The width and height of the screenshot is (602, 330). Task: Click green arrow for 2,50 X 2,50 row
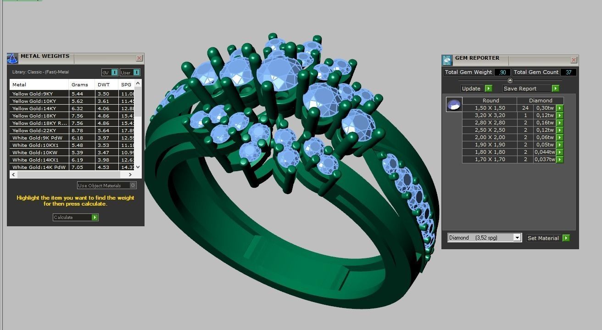point(559,130)
